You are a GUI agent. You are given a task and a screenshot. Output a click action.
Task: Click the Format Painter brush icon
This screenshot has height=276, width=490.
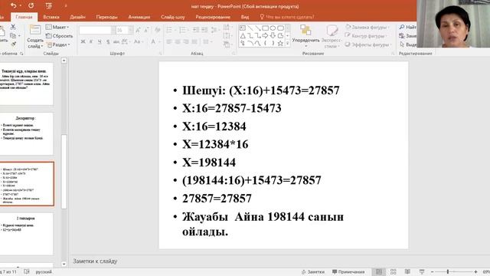(13, 44)
